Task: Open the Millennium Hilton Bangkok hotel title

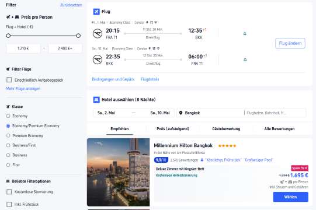Action: coord(183,146)
